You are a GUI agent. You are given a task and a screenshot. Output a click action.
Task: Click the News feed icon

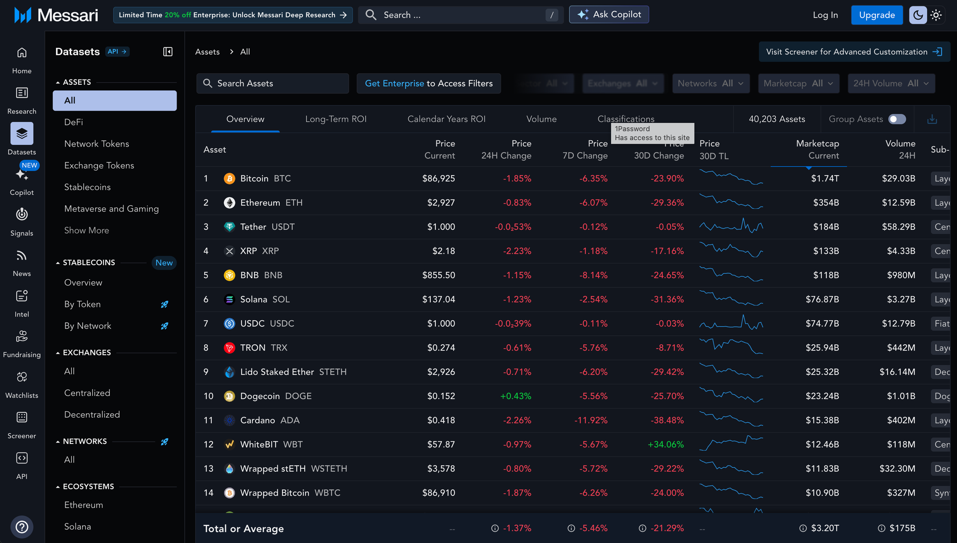pyautogui.click(x=22, y=256)
